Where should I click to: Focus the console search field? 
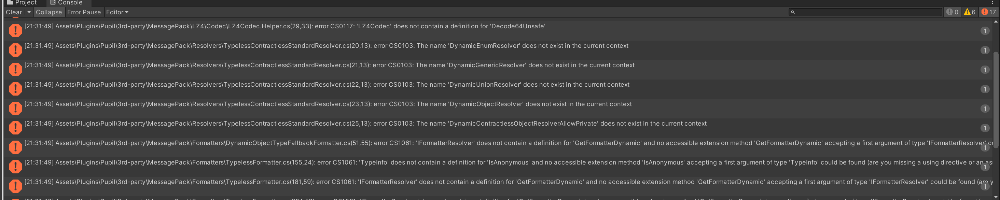(x=865, y=12)
